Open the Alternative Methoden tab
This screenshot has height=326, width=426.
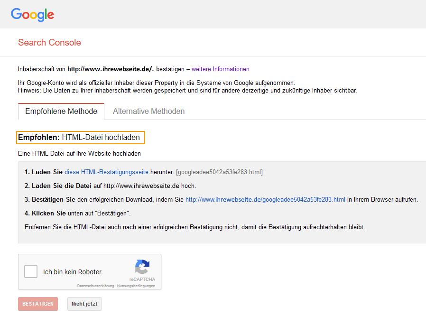point(148,112)
